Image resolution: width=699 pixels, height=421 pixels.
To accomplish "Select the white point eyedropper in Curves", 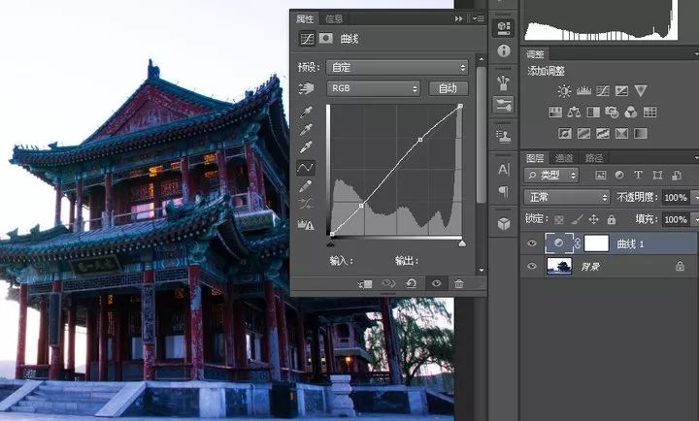I will coord(306,147).
